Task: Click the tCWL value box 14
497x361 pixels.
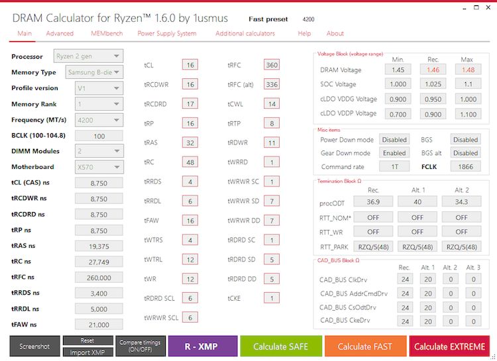Action: coord(272,104)
